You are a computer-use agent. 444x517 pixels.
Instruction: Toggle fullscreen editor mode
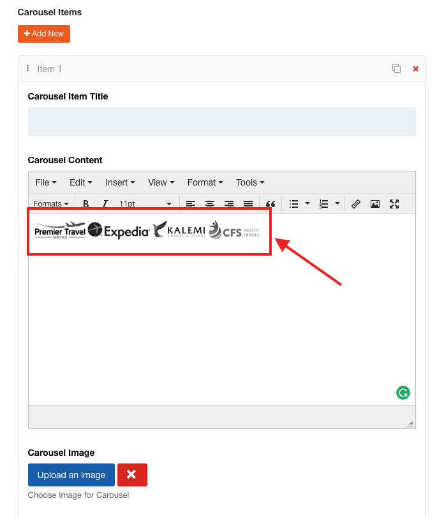394,204
